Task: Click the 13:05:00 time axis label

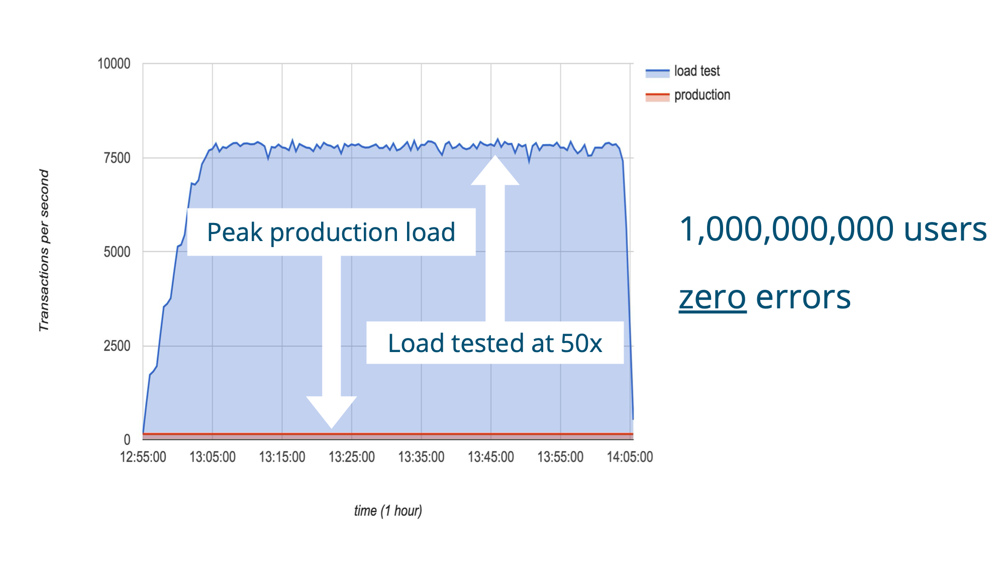Action: pyautogui.click(x=213, y=457)
